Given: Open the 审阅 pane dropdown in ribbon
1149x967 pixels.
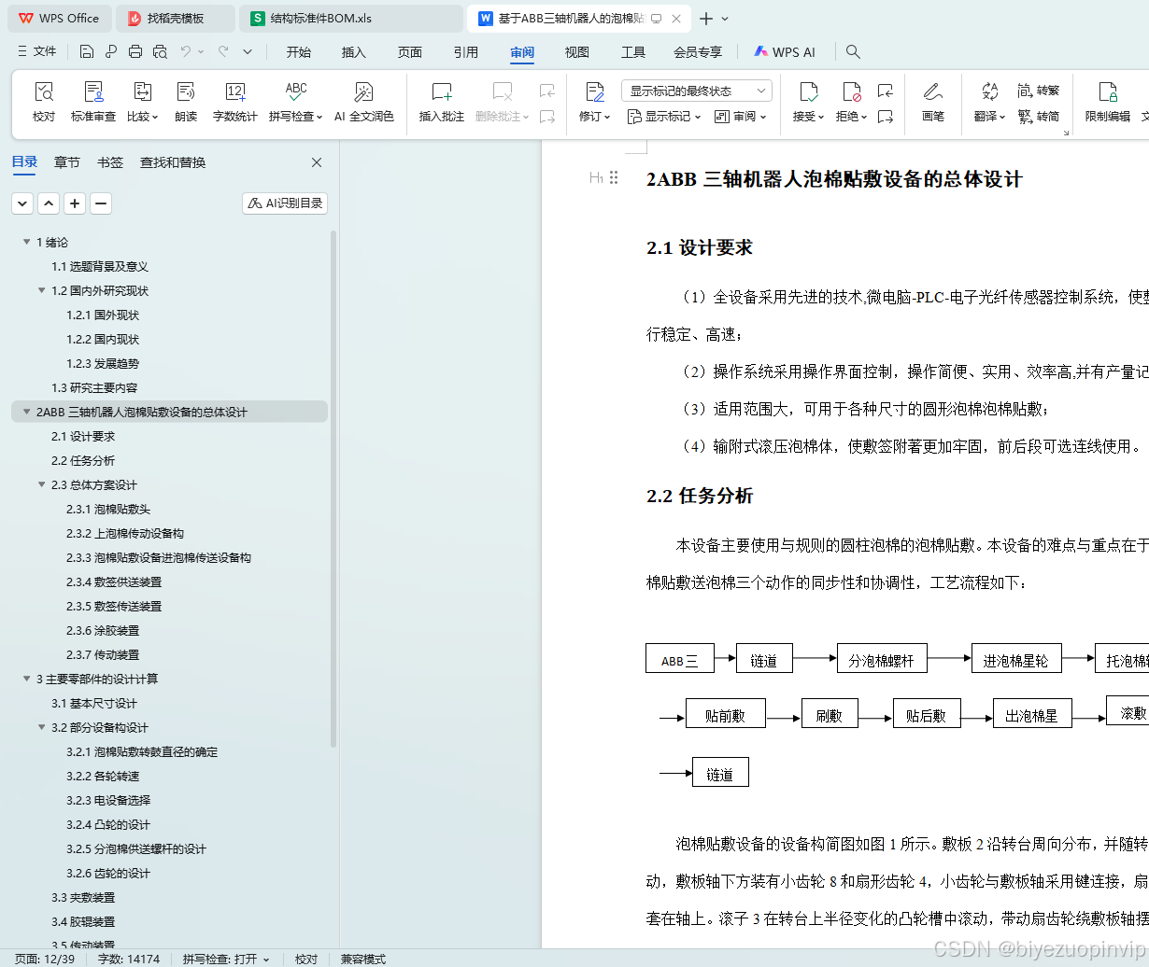Looking at the screenshot, I should pyautogui.click(x=741, y=117).
